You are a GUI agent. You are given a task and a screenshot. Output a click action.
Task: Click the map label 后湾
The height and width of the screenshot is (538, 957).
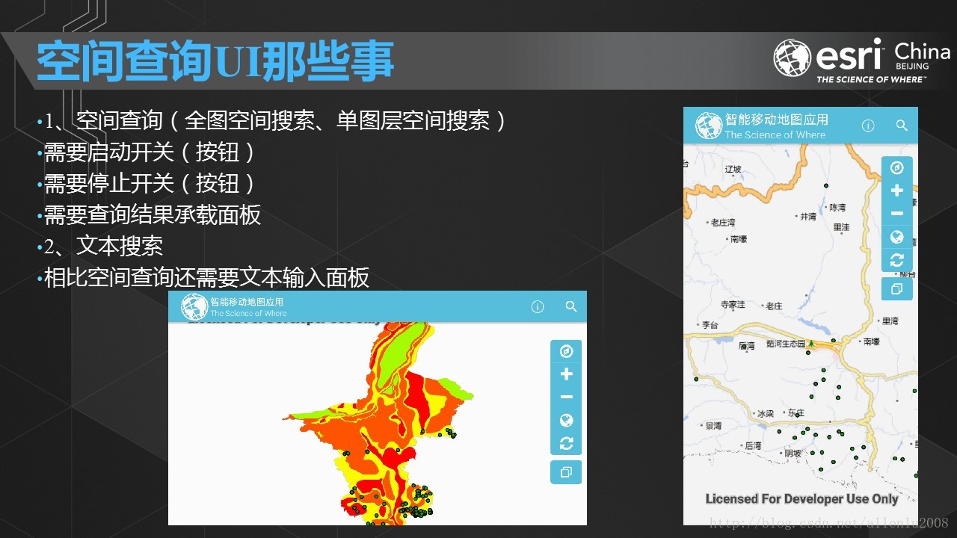[x=753, y=446]
